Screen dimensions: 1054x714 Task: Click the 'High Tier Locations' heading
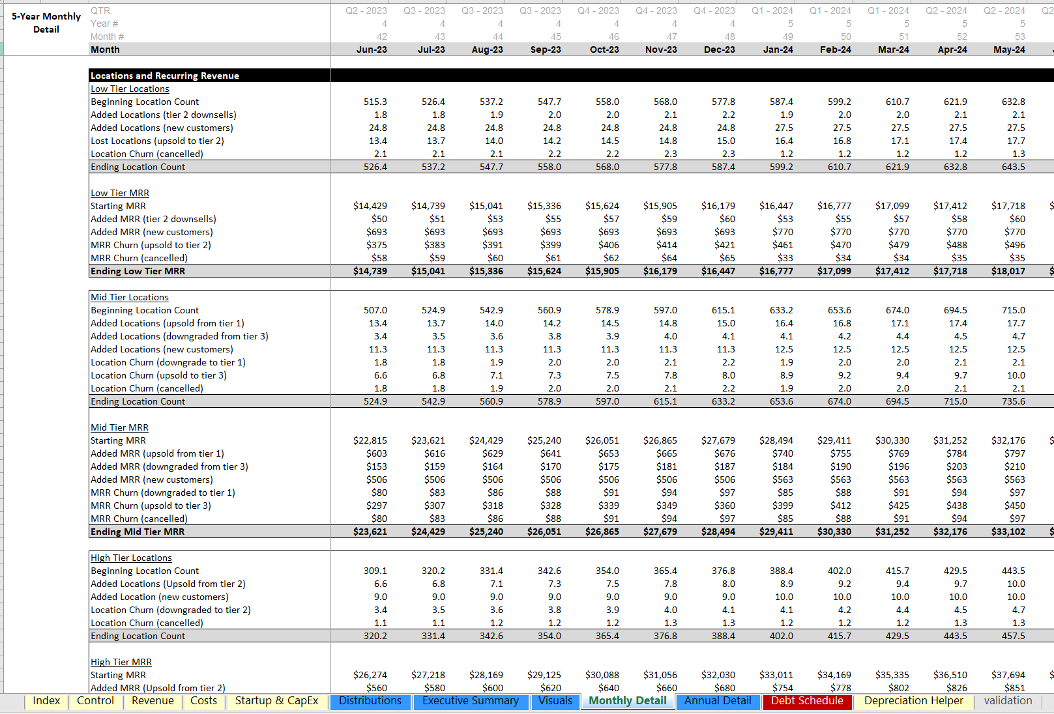coord(131,558)
